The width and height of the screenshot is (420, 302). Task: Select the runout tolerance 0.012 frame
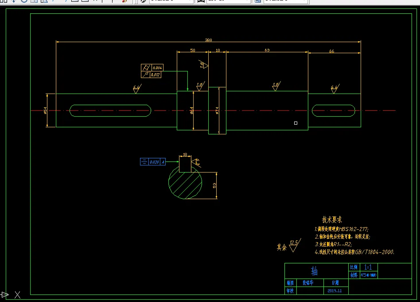(x=151, y=75)
